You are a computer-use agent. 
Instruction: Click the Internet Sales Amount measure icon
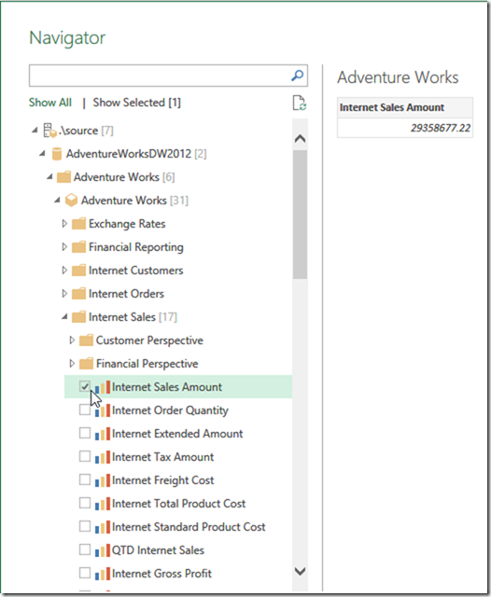click(103, 387)
